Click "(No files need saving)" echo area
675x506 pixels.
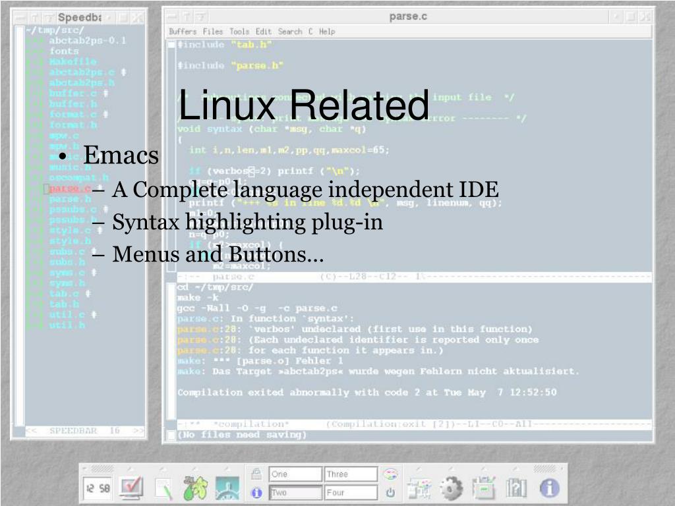[x=242, y=435]
